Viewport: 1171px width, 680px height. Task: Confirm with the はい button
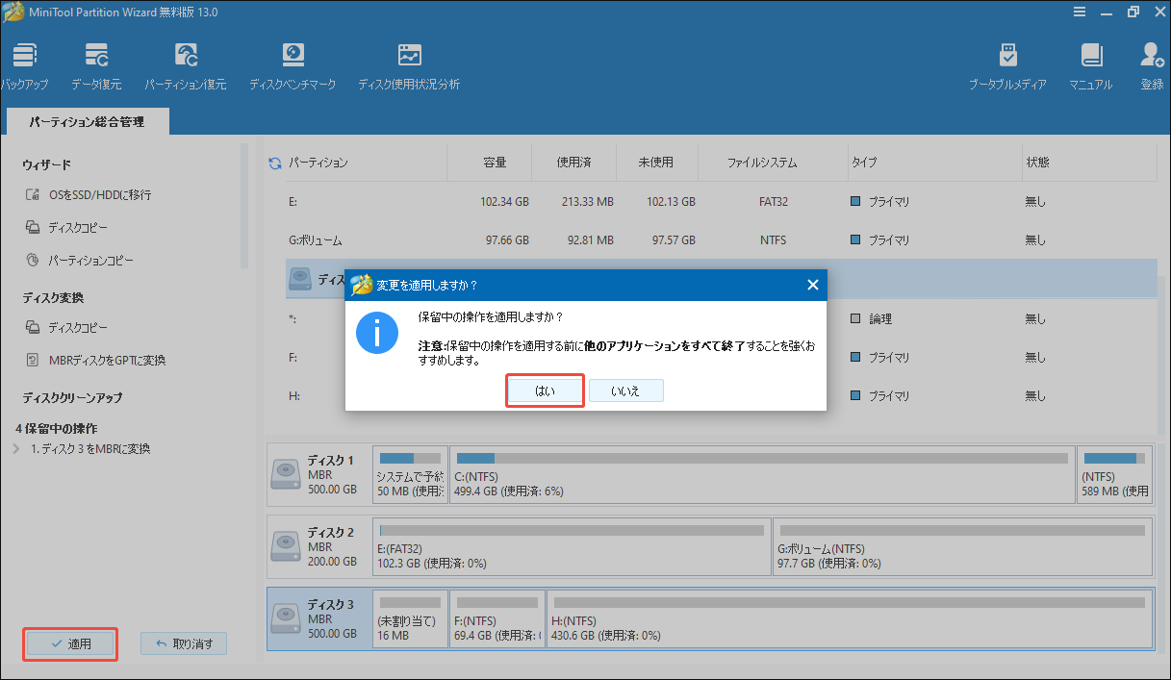(x=546, y=390)
